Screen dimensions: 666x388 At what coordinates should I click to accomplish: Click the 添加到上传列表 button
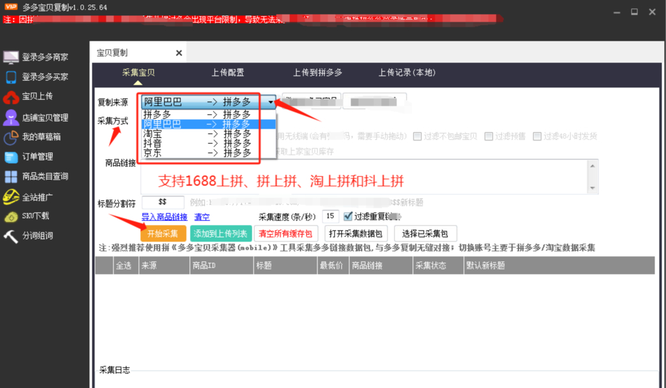[221, 233]
